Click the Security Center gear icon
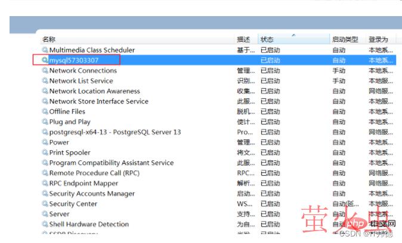The width and height of the screenshot is (402, 243). pyautogui.click(x=45, y=204)
